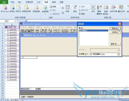Sort ascending with Excel's A-Z icon
This screenshot has width=129, height=101.
(63, 8)
